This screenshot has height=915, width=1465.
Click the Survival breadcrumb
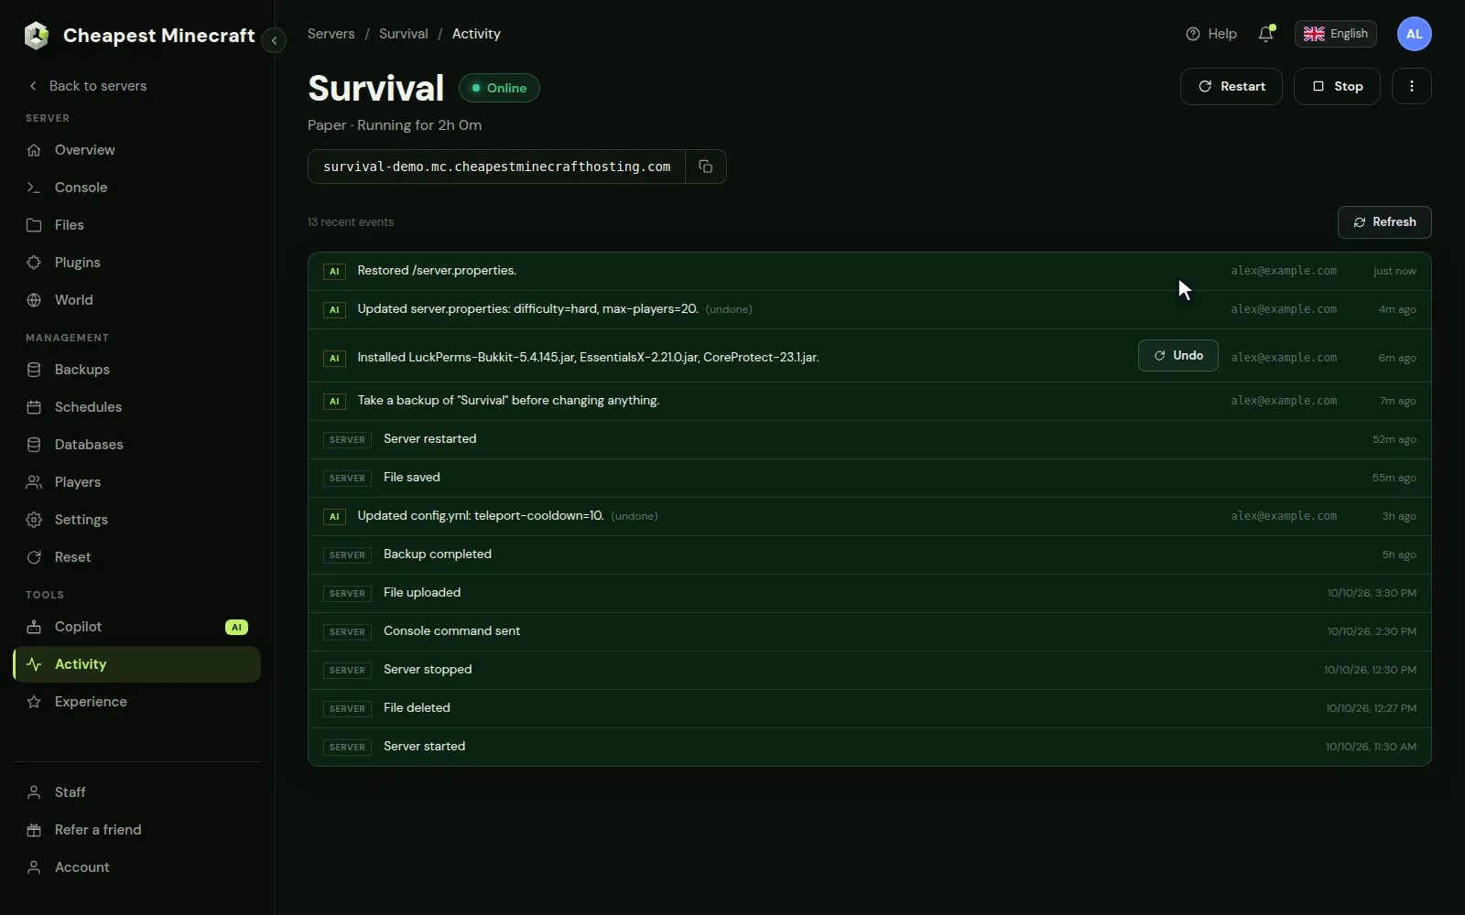[404, 34]
